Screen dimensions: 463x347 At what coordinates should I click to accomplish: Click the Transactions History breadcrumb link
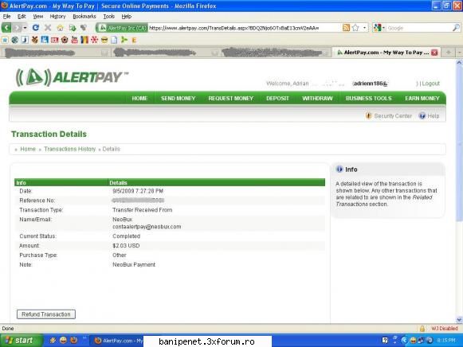pyautogui.click(x=69, y=149)
